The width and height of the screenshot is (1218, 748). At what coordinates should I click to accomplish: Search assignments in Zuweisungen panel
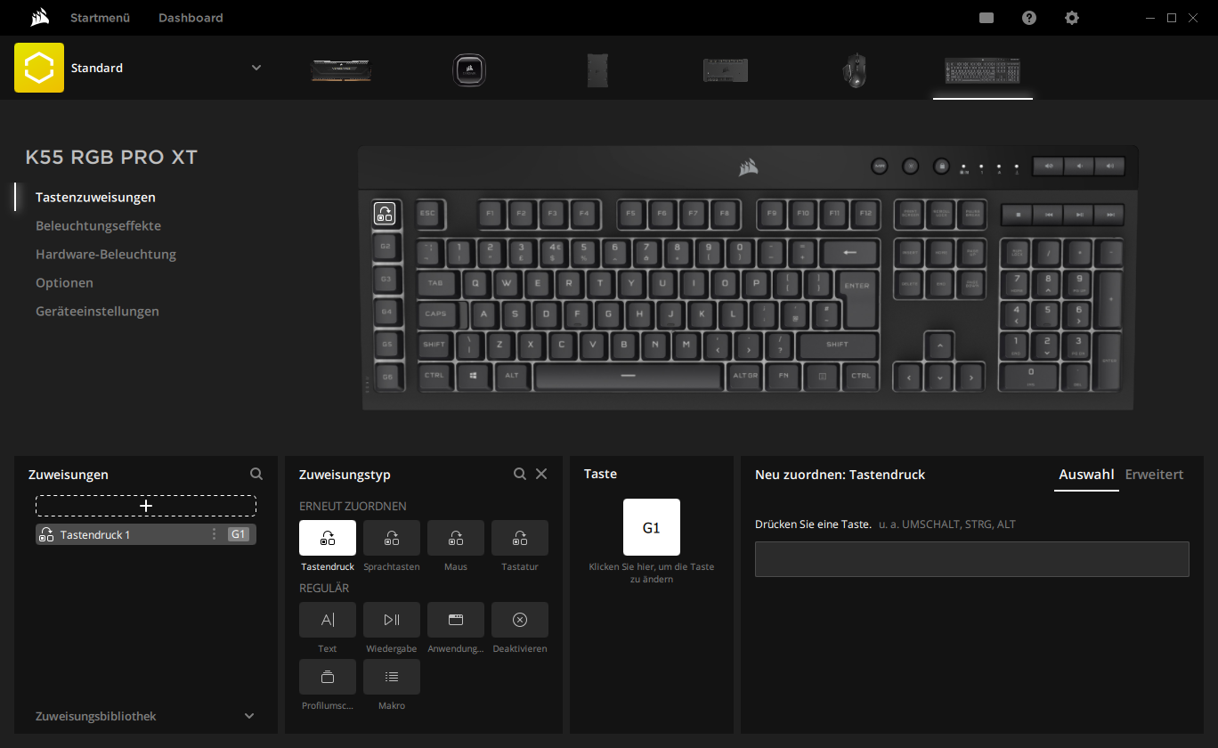[256, 475]
